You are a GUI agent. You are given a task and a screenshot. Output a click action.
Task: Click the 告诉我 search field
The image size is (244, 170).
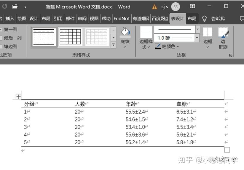click(x=218, y=19)
